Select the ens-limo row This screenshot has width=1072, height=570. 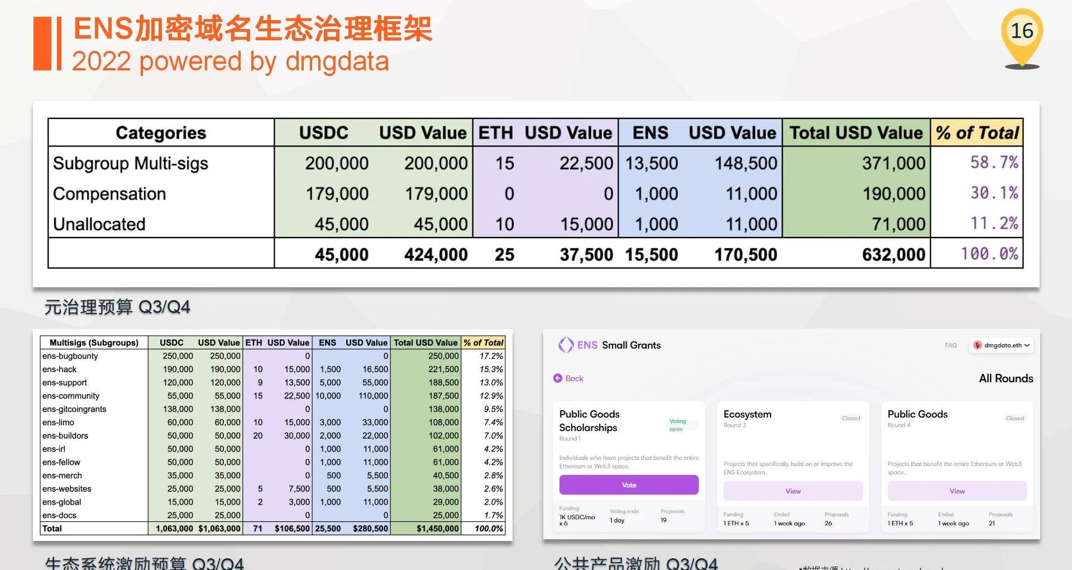tap(272, 422)
